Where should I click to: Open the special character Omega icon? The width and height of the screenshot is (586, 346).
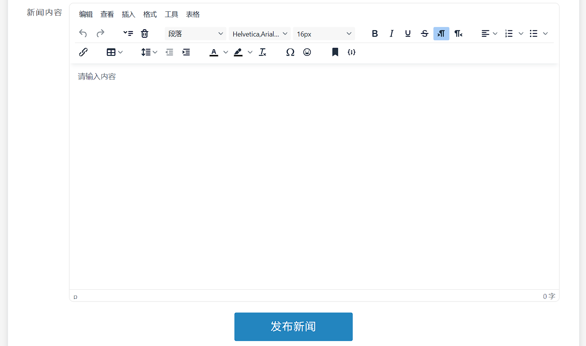(290, 52)
